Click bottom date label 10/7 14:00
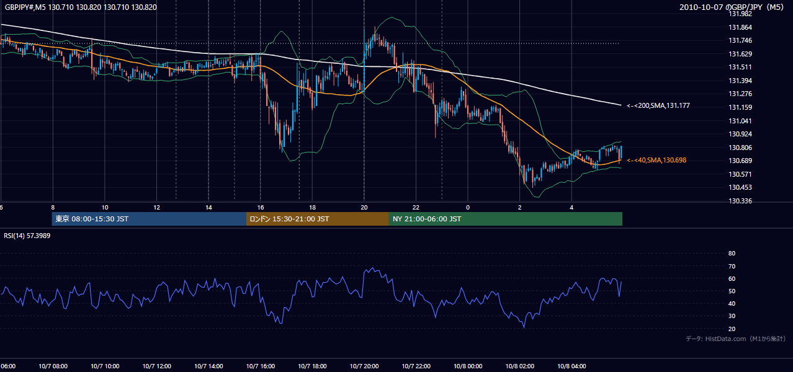 coord(208,366)
